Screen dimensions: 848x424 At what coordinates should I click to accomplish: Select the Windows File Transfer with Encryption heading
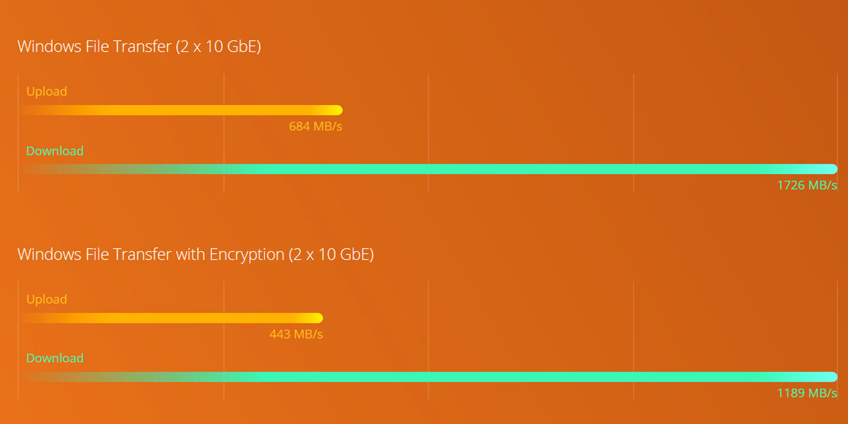pyautogui.click(x=196, y=254)
